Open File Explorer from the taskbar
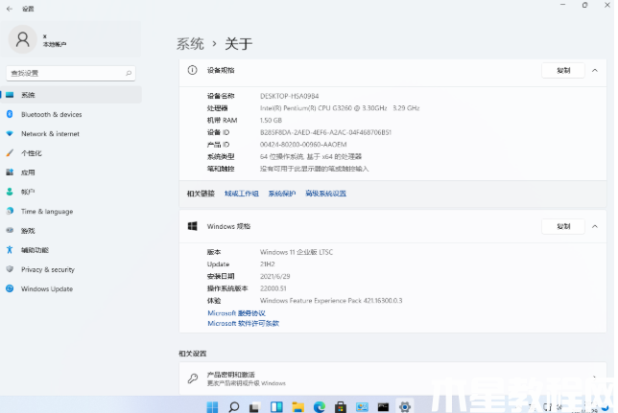 coord(297,406)
